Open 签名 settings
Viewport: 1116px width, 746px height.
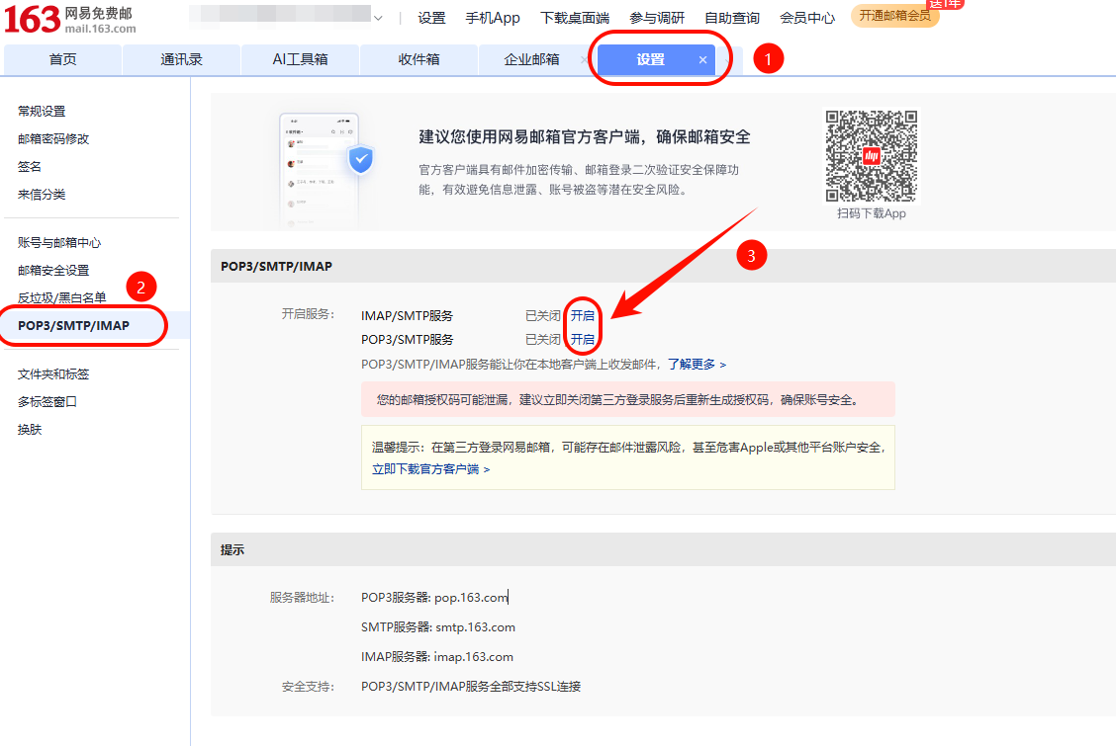29,166
